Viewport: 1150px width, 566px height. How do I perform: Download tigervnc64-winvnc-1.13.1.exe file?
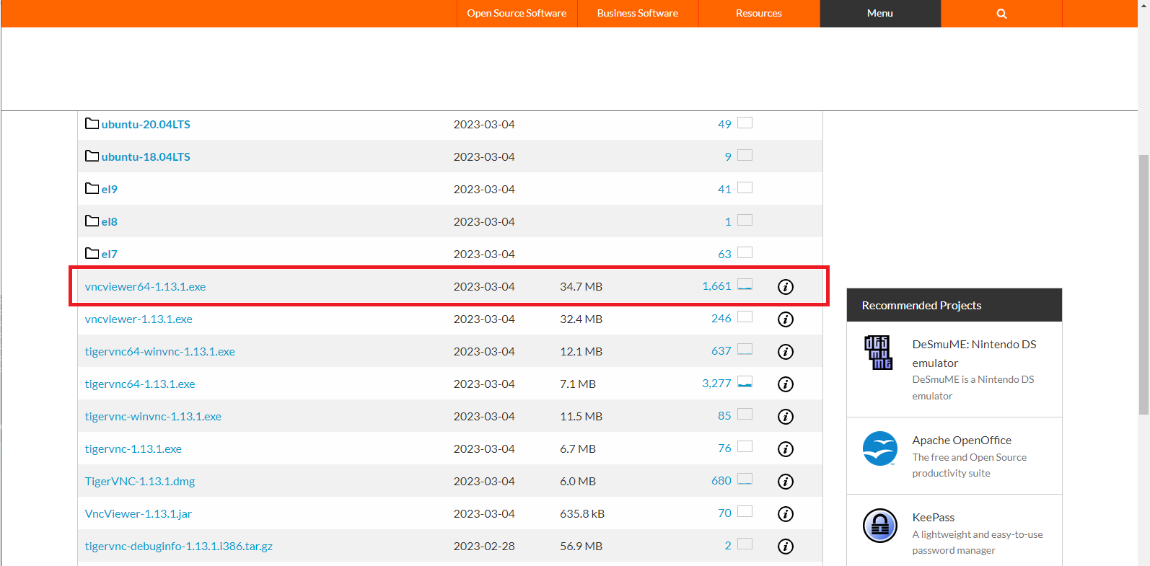click(159, 352)
